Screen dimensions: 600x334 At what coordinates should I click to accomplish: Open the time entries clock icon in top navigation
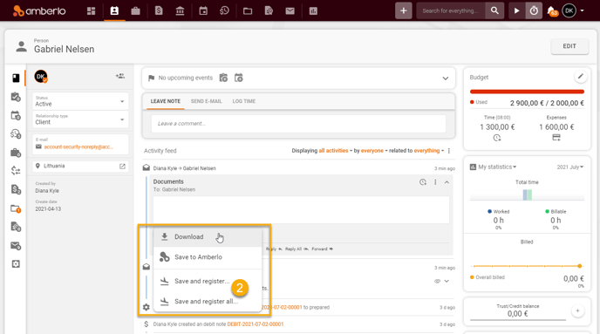(x=225, y=10)
